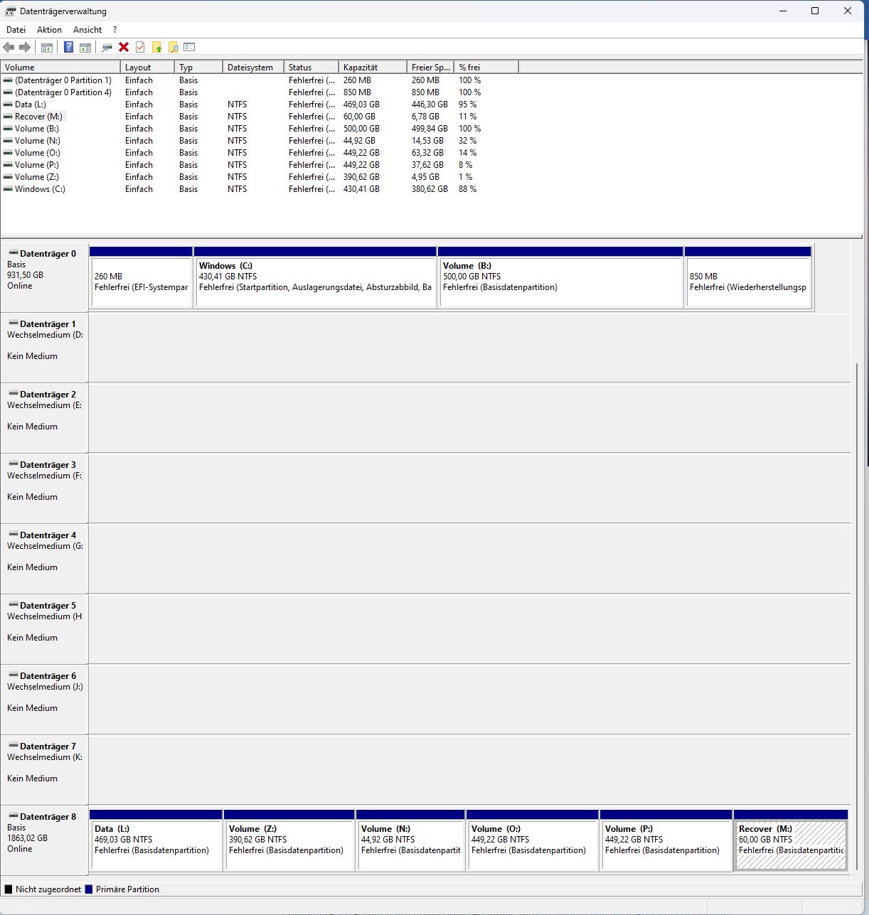869x915 pixels.
Task: Sort by the Layout column header
Action: coord(147,67)
